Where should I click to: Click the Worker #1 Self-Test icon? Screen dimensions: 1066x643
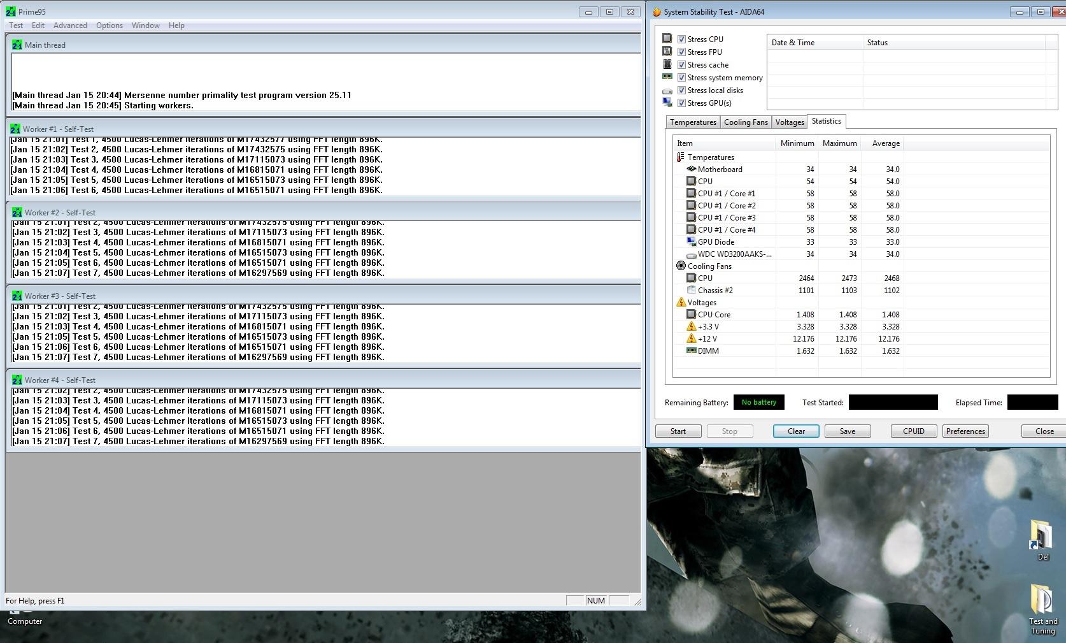(15, 129)
